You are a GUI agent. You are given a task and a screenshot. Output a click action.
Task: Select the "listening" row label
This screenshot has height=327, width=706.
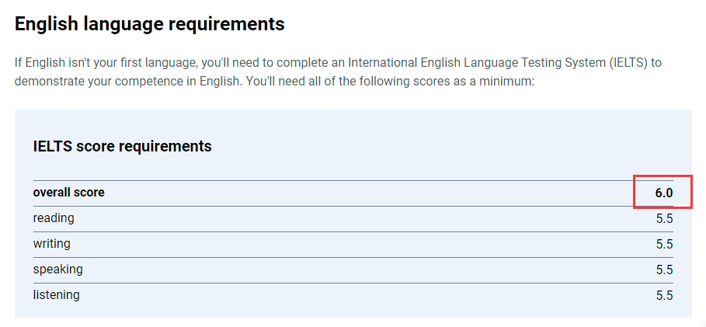56,295
